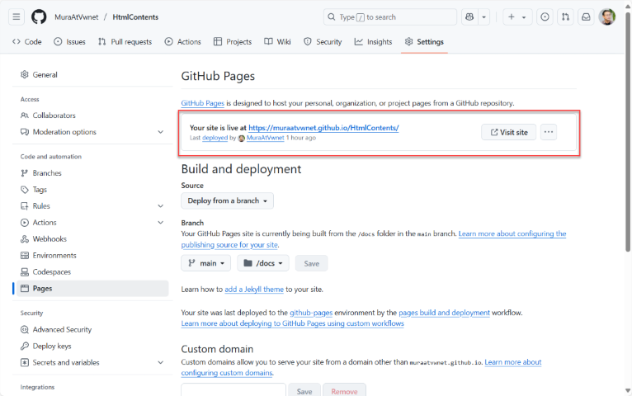Click the Save button for custom domain
The height and width of the screenshot is (396, 632).
coord(304,390)
